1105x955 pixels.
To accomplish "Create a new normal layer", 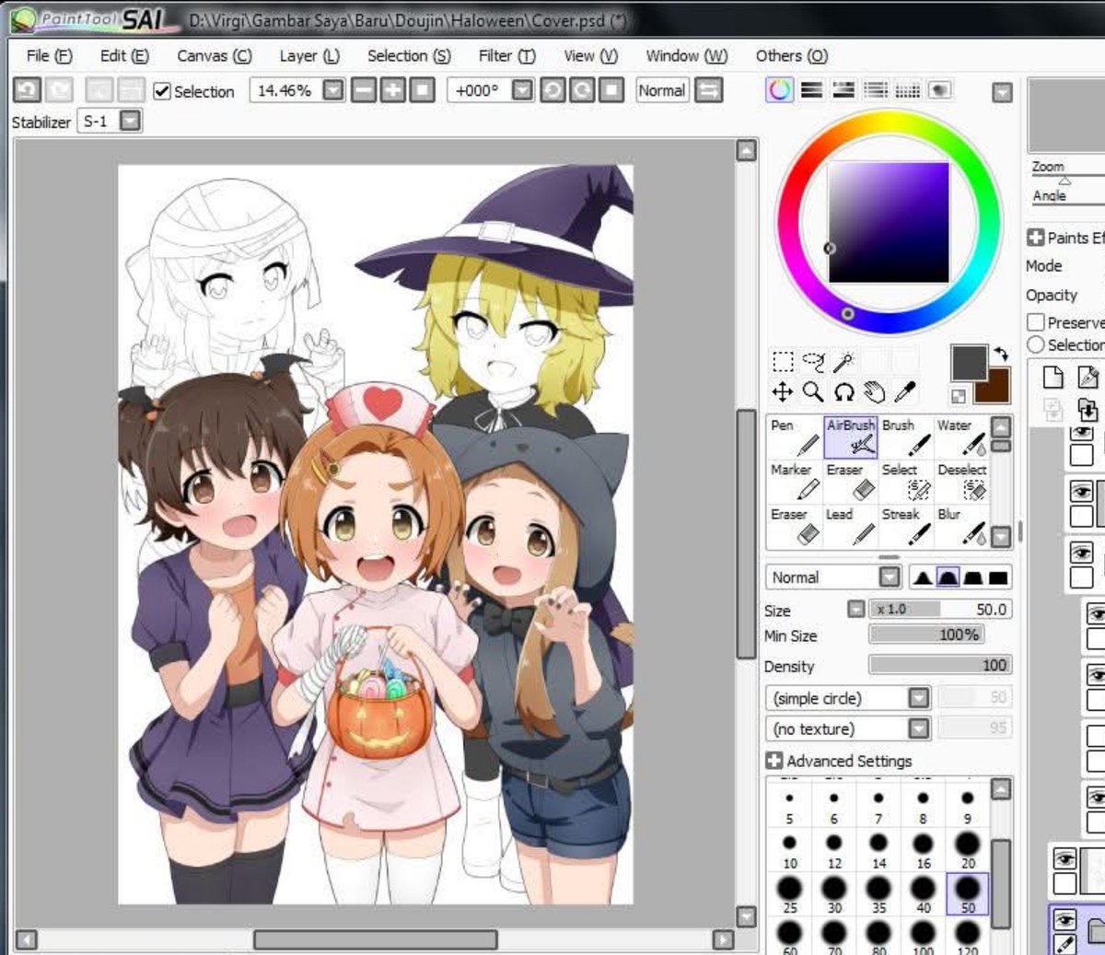I will click(x=1053, y=377).
